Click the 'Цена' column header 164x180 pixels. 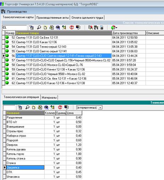click(74, 113)
